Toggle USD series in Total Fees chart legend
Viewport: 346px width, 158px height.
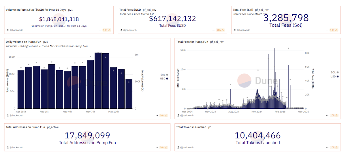[x=335, y=77]
